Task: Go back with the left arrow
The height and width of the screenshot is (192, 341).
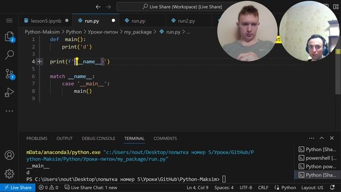Action: [98, 7]
